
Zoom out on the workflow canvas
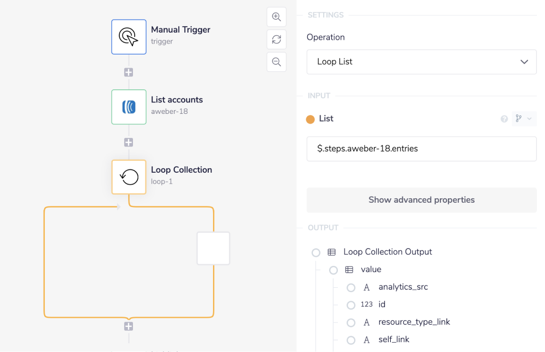tap(276, 62)
